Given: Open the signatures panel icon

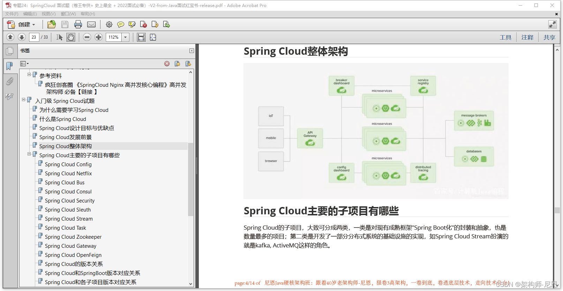Looking at the screenshot, I should pos(9,97).
